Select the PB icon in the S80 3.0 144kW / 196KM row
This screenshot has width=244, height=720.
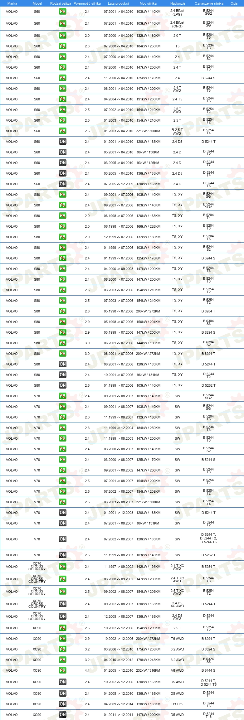click(62, 343)
